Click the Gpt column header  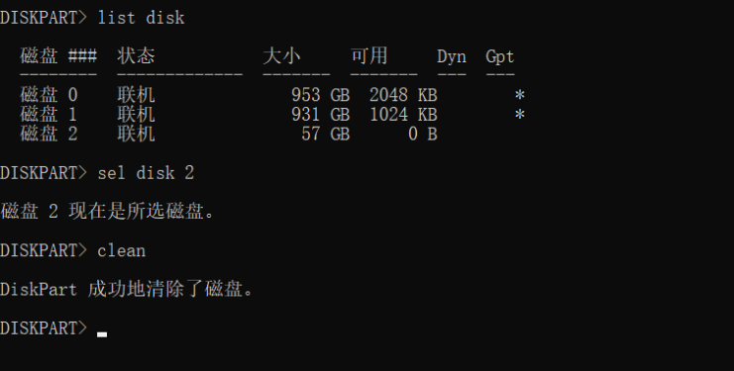coord(500,56)
